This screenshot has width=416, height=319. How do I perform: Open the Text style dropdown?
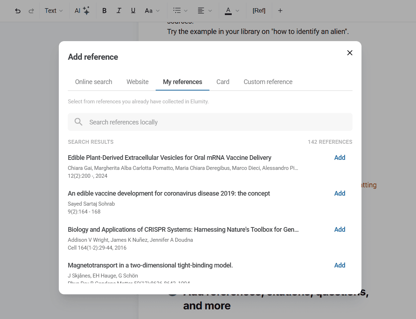click(54, 11)
